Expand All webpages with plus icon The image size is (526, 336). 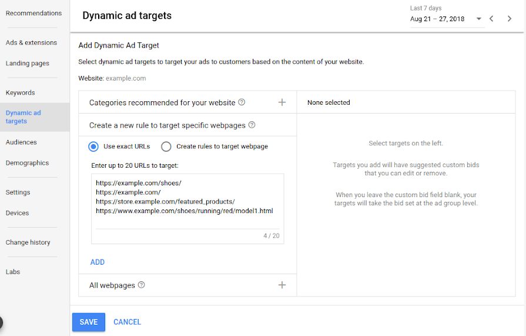pos(282,285)
